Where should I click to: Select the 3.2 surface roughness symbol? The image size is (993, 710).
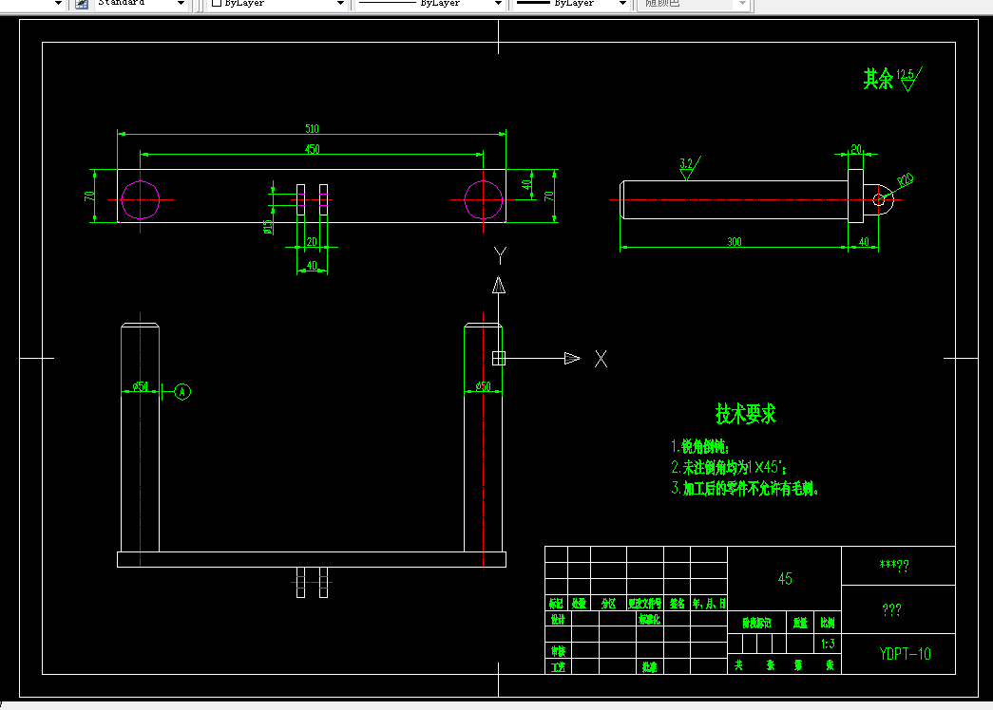[689, 168]
